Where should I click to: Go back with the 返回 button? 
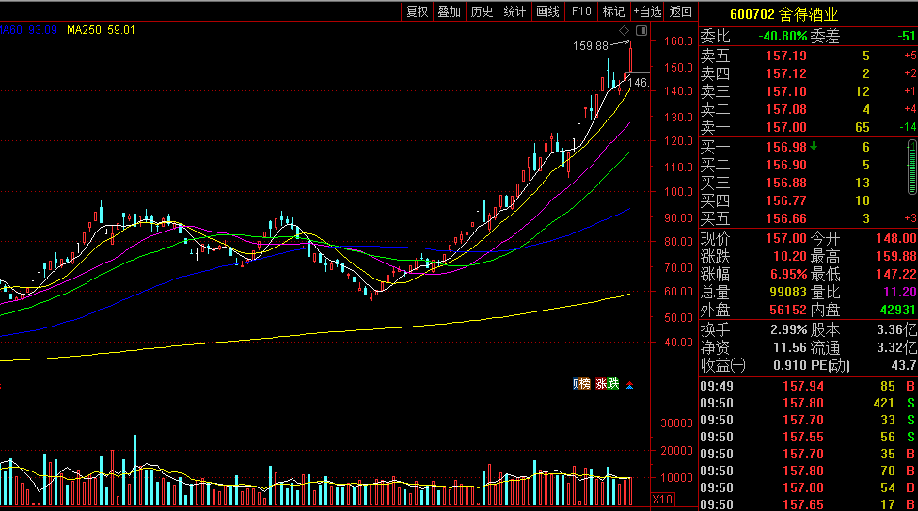click(x=681, y=11)
